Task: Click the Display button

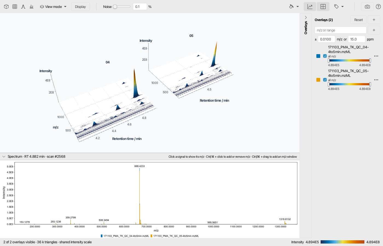Action: (80, 7)
